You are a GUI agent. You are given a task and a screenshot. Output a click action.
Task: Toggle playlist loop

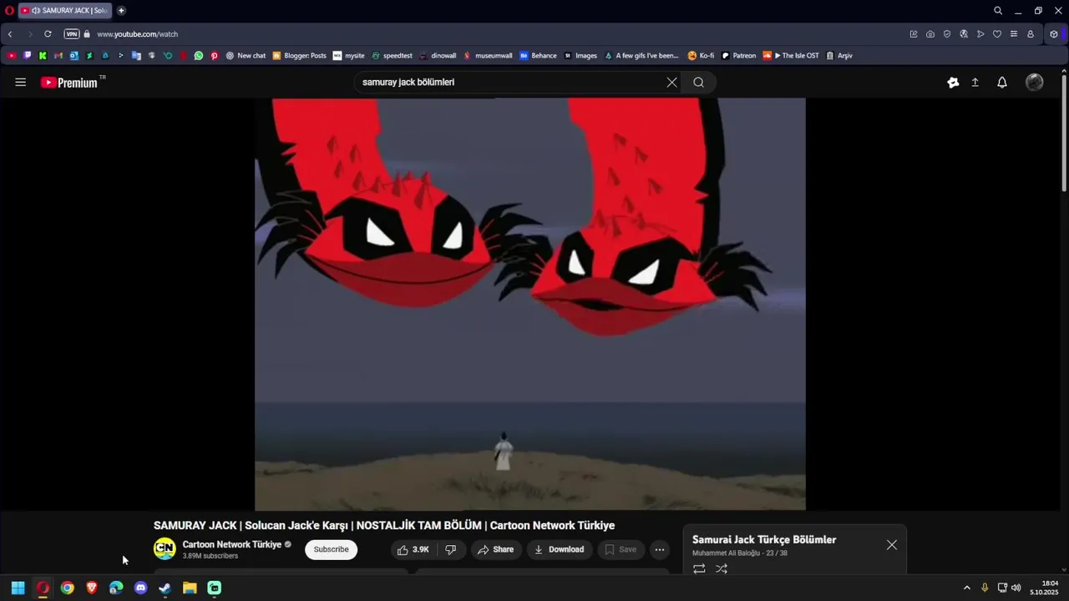699,568
